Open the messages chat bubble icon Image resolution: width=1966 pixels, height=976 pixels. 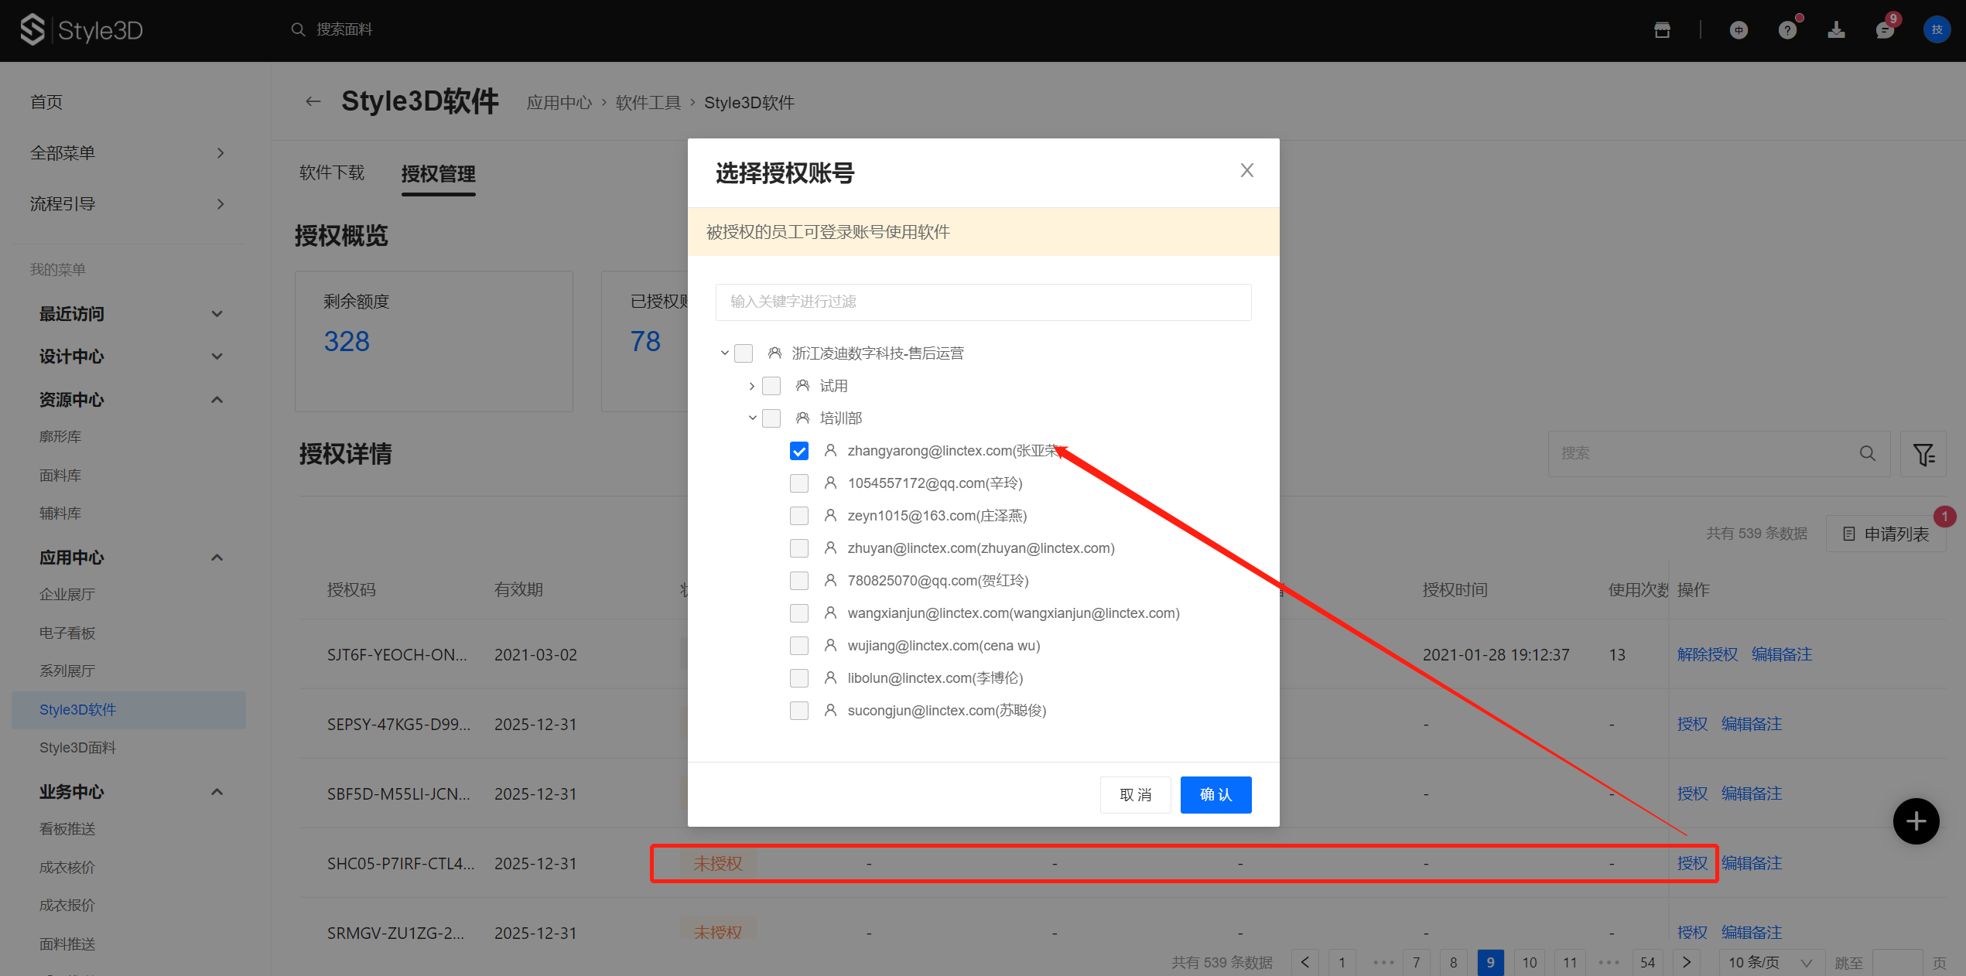1885,30
